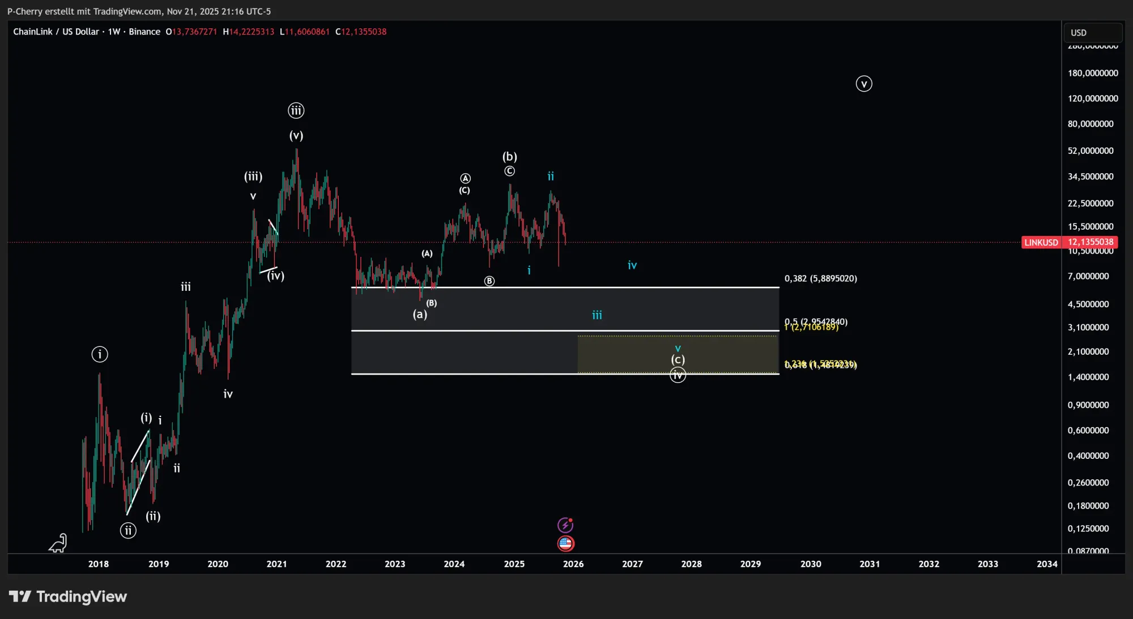
Task: Select the 0,382 Fibonacci level label
Action: (x=820, y=278)
